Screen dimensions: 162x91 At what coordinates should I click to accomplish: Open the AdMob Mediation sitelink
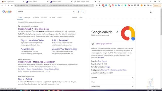pyautogui.click(x=38, y=69)
